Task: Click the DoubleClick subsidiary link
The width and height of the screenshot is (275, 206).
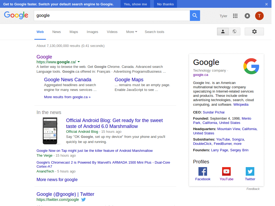Action: coord(202,144)
